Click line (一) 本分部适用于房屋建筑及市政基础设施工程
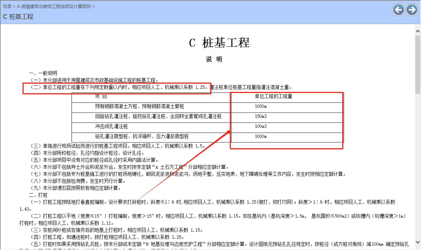The height and width of the screenshot is (250, 421). 95,80
